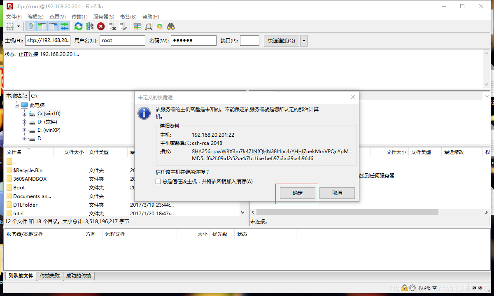This screenshot has width=494, height=296.
Task: Open the directory listing filters icon
Action: [x=137, y=26]
